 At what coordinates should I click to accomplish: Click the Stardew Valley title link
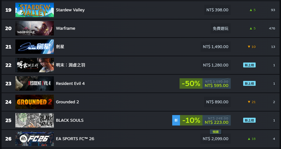(70, 10)
